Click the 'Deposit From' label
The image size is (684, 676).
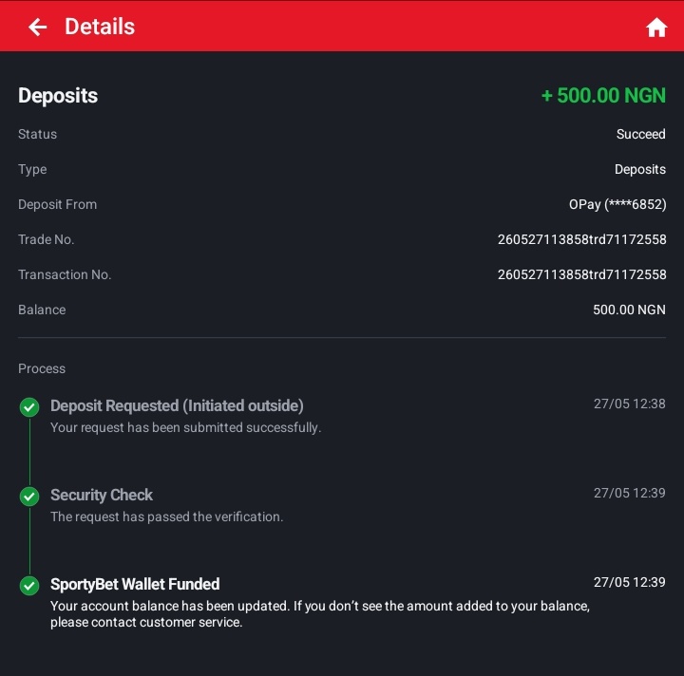pyautogui.click(x=58, y=204)
